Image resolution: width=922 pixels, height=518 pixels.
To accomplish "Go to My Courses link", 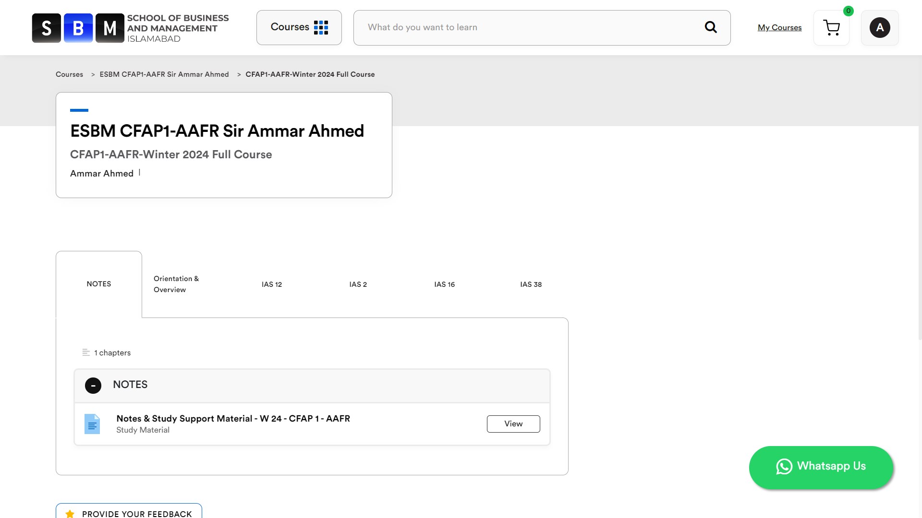I will pyautogui.click(x=779, y=28).
